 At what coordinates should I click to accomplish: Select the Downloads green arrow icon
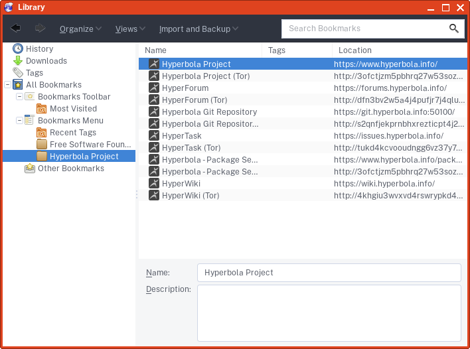pyautogui.click(x=18, y=61)
